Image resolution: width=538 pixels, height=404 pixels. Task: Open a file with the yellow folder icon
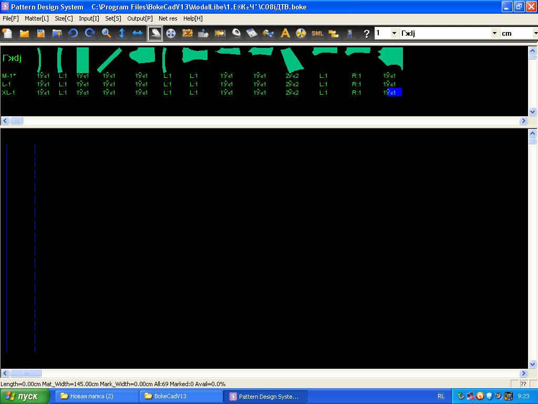coord(24,33)
